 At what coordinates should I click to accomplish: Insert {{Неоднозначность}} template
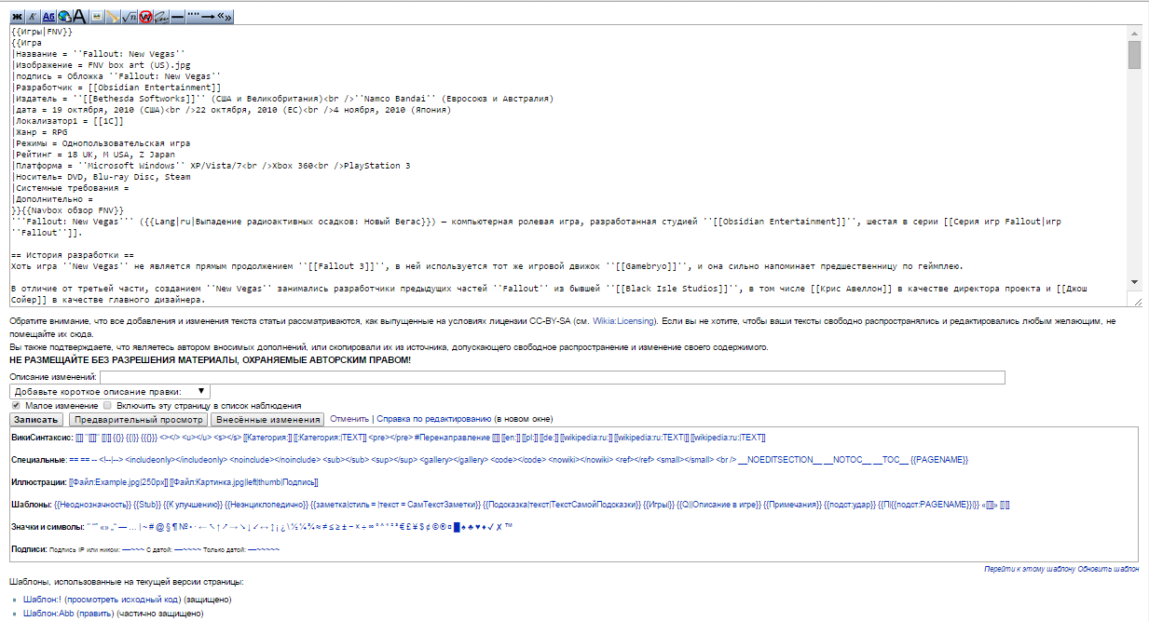coord(92,505)
